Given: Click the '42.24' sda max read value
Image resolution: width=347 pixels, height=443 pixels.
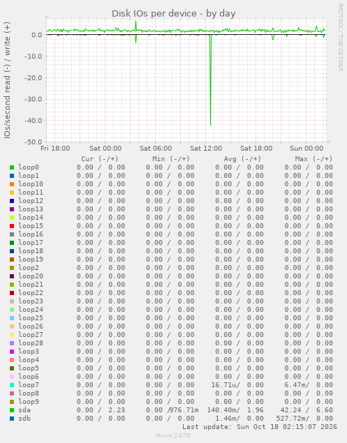Looking at the screenshot, I should [290, 410].
